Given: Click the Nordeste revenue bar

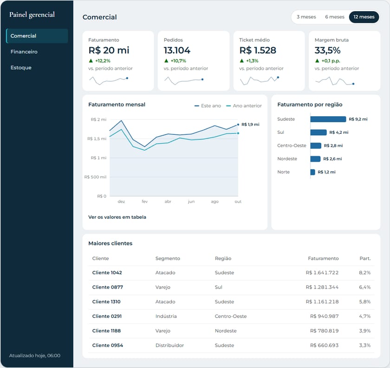Looking at the screenshot, I should point(315,159).
